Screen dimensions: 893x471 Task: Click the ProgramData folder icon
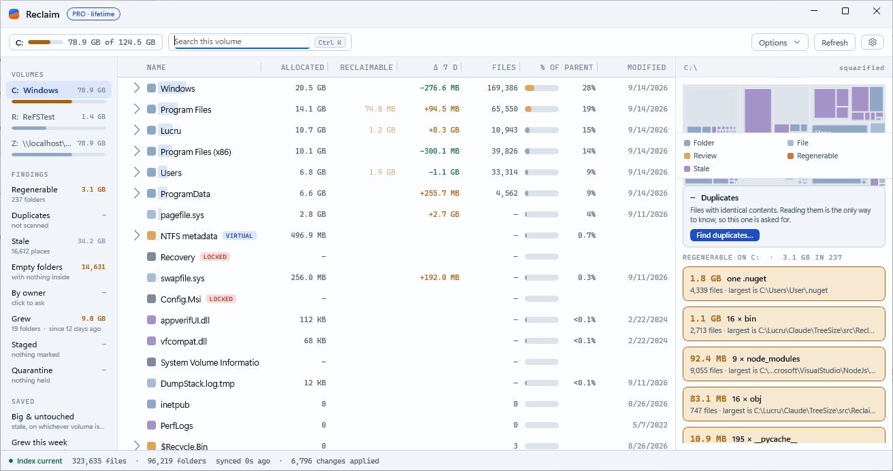coord(152,194)
